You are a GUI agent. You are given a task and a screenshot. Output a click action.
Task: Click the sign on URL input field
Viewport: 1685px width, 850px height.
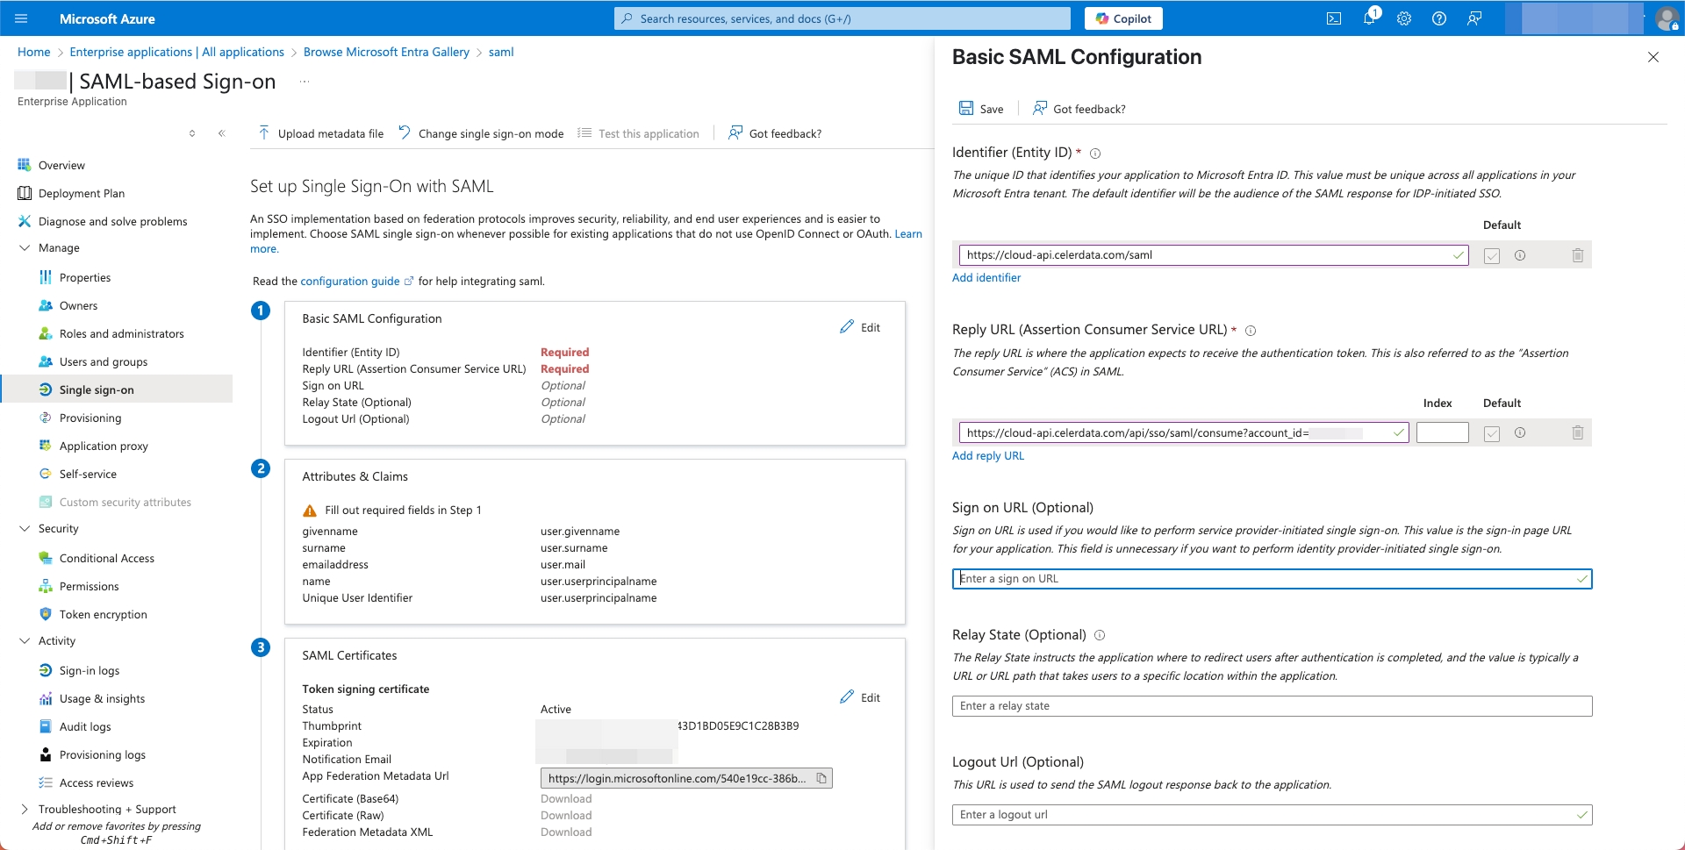tap(1229, 579)
